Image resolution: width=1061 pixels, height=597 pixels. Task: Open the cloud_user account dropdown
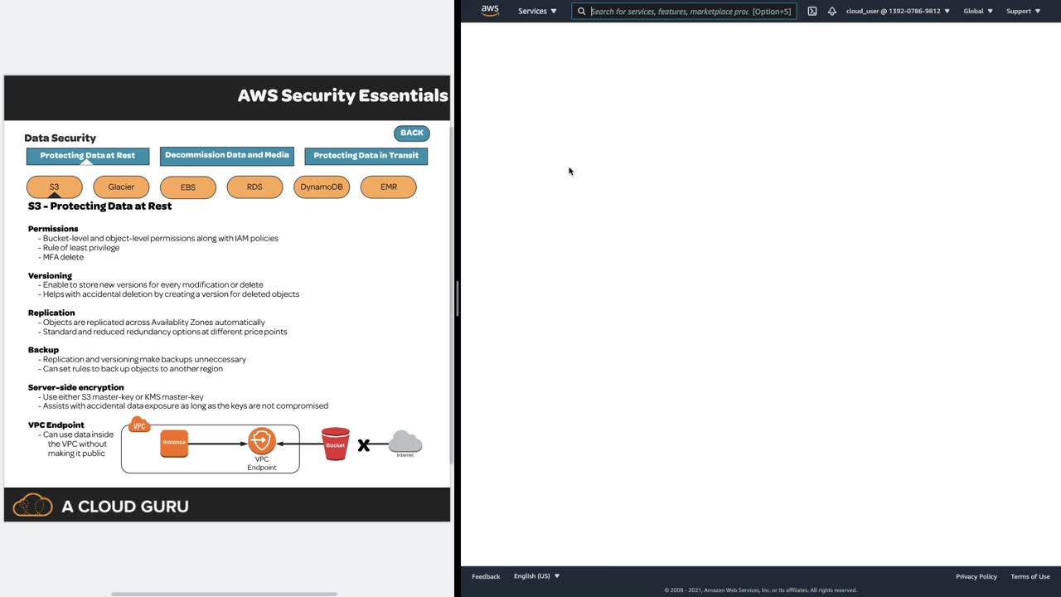coord(898,12)
